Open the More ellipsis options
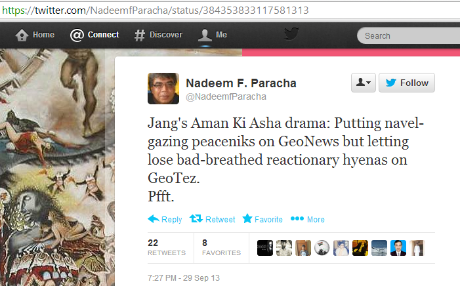The image size is (460, 286). click(308, 219)
